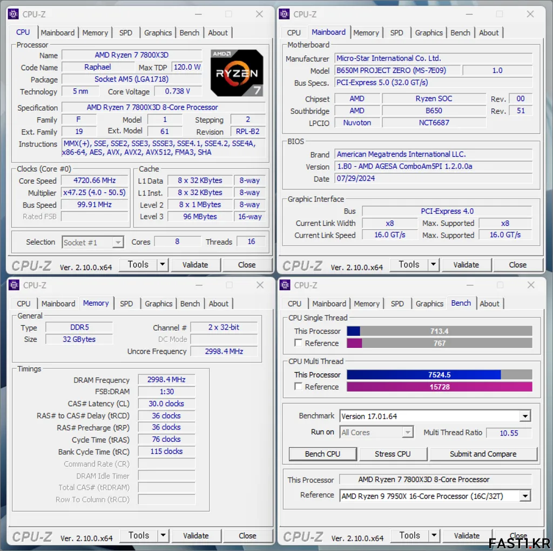
Task: Expand the Tools arrow in the Bench window
Action: click(x=434, y=535)
